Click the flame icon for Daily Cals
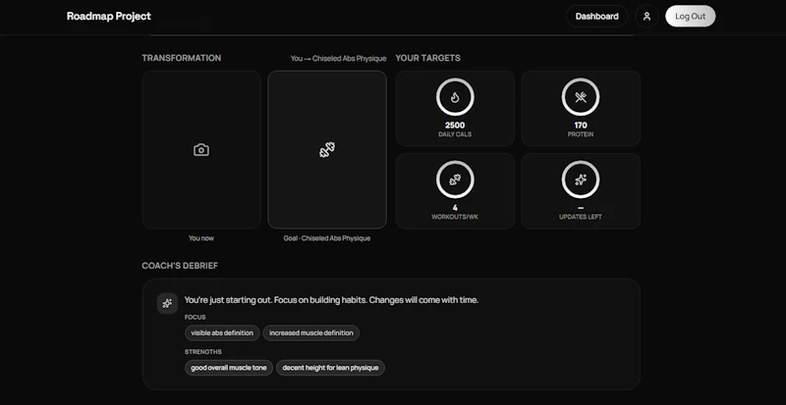 [x=455, y=97]
